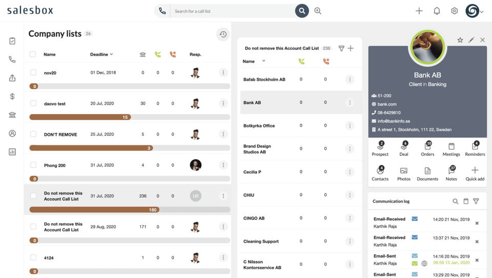Click the filter funnel icon in Account Call List
The width and height of the screenshot is (492, 278).
click(x=341, y=48)
